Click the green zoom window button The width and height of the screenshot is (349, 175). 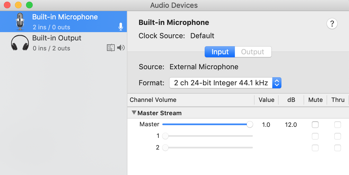click(x=29, y=5)
